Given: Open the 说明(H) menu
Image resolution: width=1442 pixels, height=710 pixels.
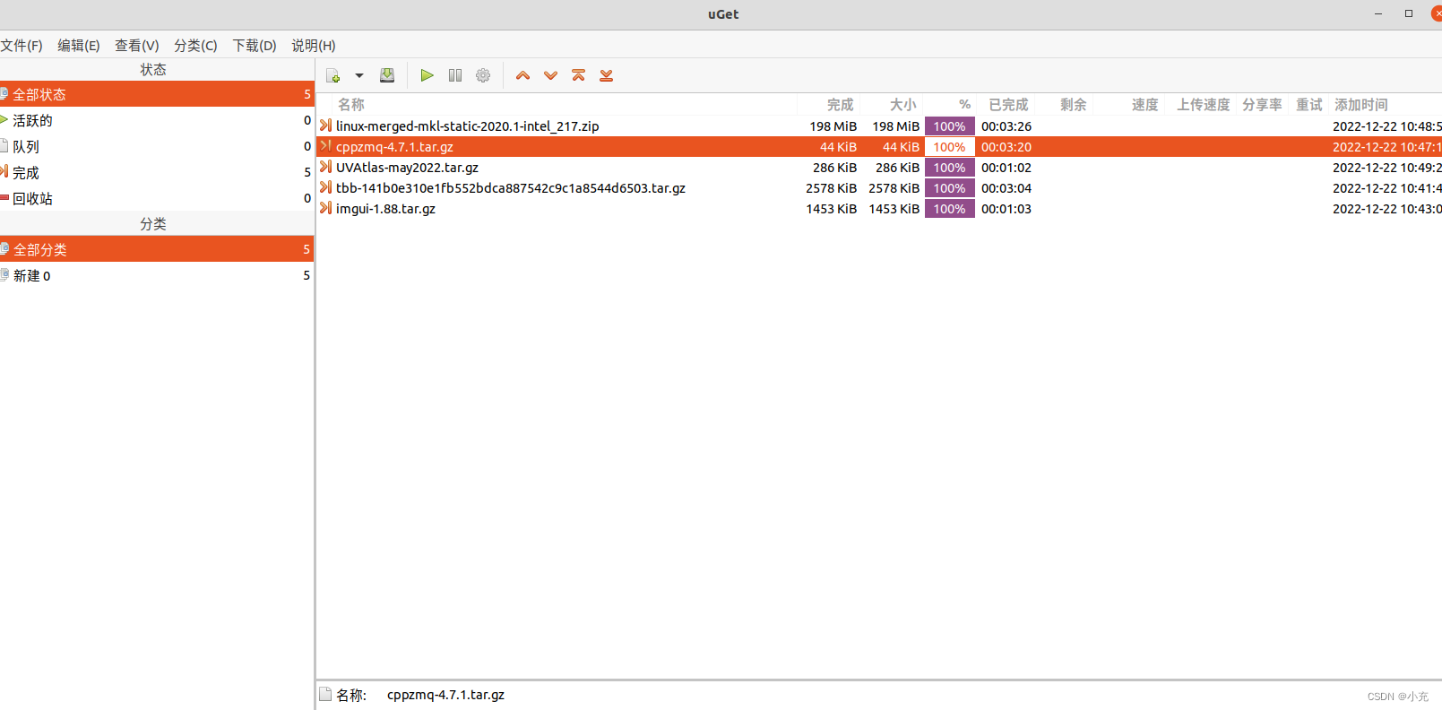Looking at the screenshot, I should click(314, 45).
